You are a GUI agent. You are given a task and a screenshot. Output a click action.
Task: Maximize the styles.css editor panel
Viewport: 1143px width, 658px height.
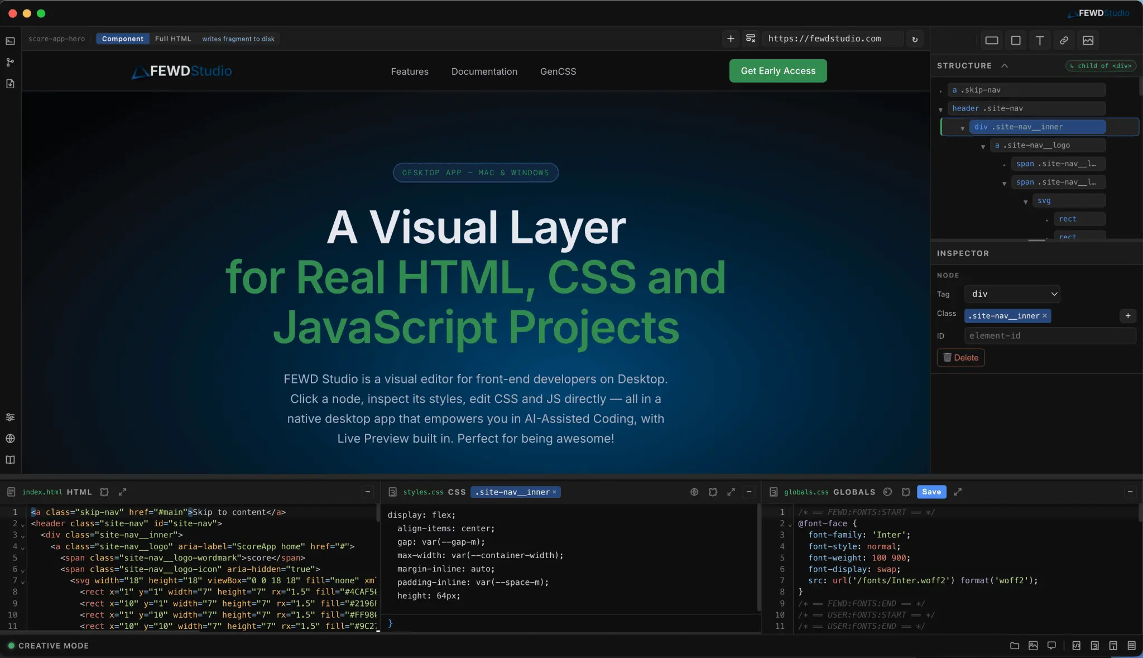(x=731, y=492)
